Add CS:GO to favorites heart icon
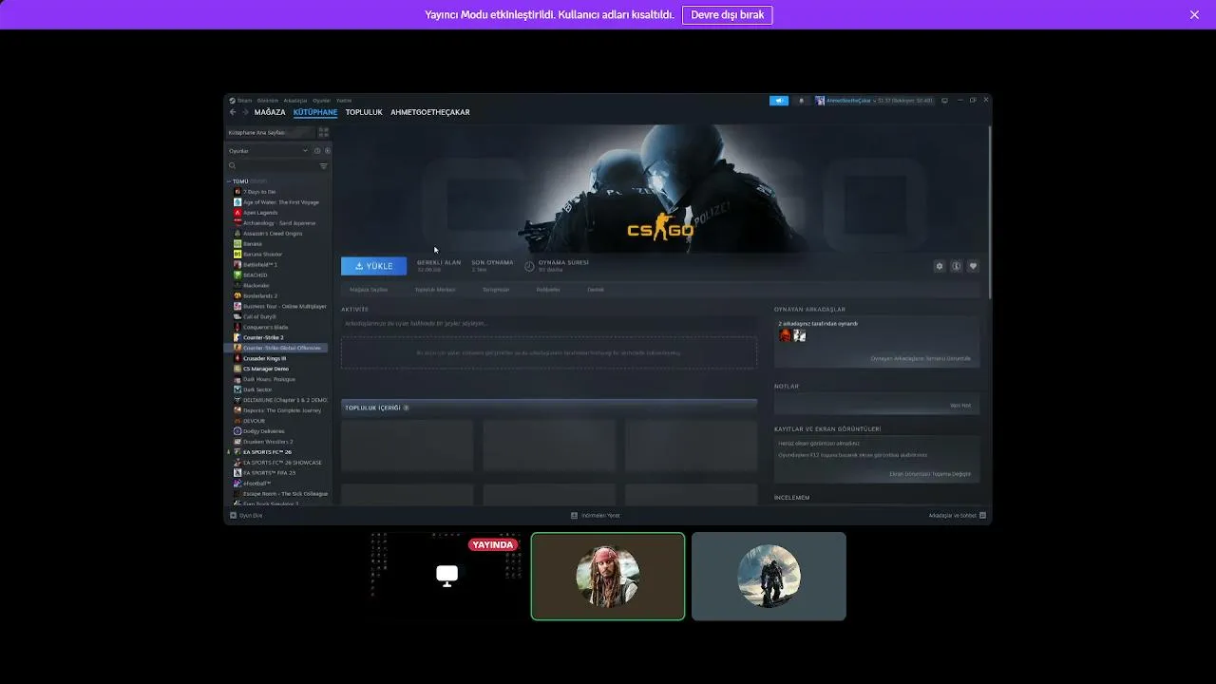The width and height of the screenshot is (1216, 684). tap(973, 266)
